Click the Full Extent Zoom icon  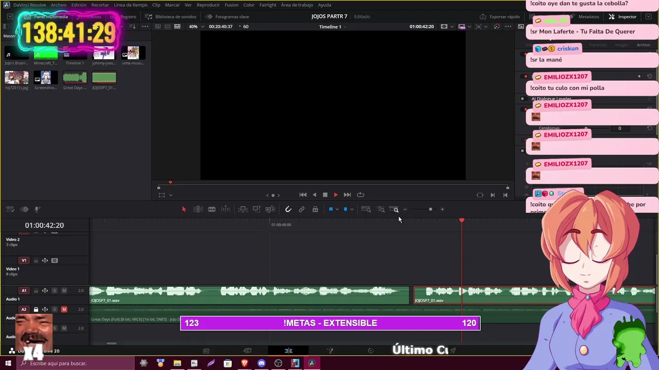(x=366, y=209)
